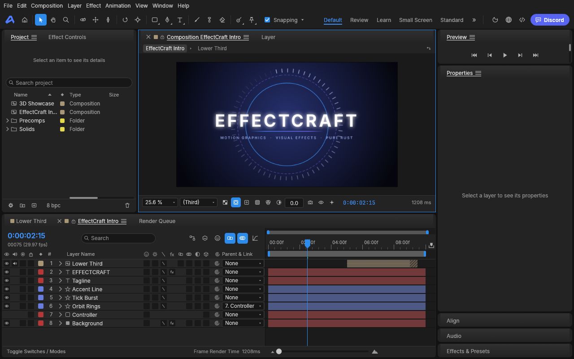Select the Hand tool
Image resolution: width=574 pixels, height=359 pixels.
pos(53,20)
